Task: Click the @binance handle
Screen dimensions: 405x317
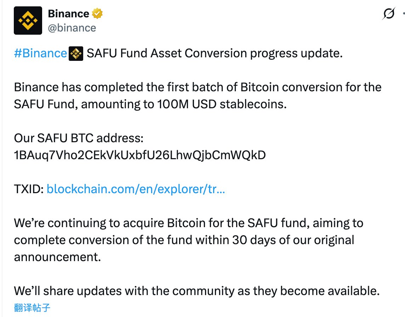Action: tap(72, 28)
